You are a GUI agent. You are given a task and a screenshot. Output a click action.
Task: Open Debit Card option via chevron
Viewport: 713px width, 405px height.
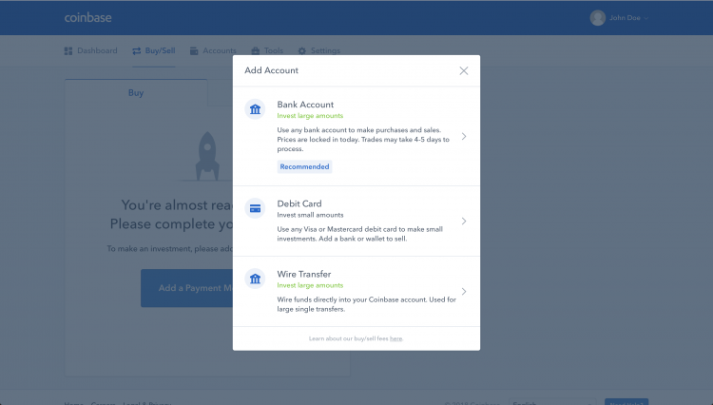(464, 221)
